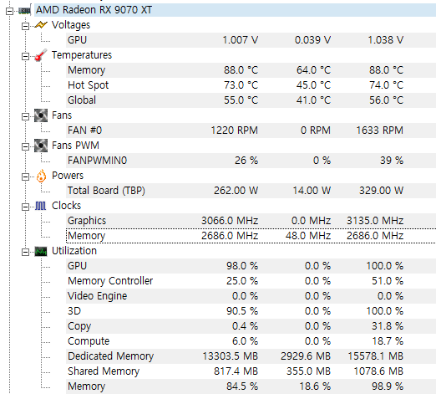Select the Memory Controller row
Screen dimensions: 436x394
click(251, 281)
